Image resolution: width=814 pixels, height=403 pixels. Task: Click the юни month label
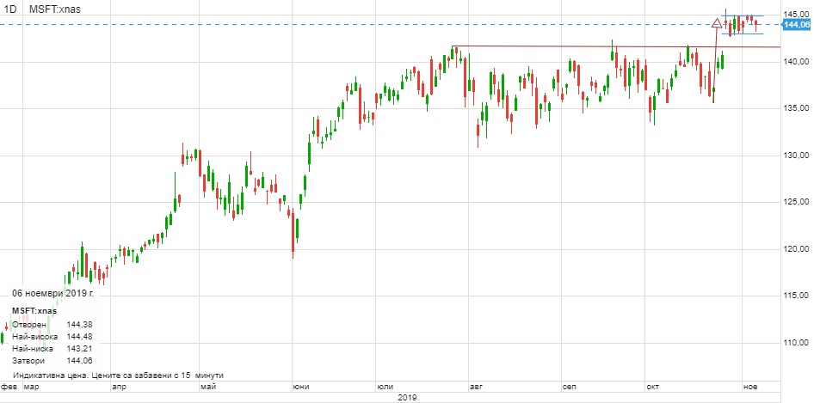pyautogui.click(x=302, y=387)
